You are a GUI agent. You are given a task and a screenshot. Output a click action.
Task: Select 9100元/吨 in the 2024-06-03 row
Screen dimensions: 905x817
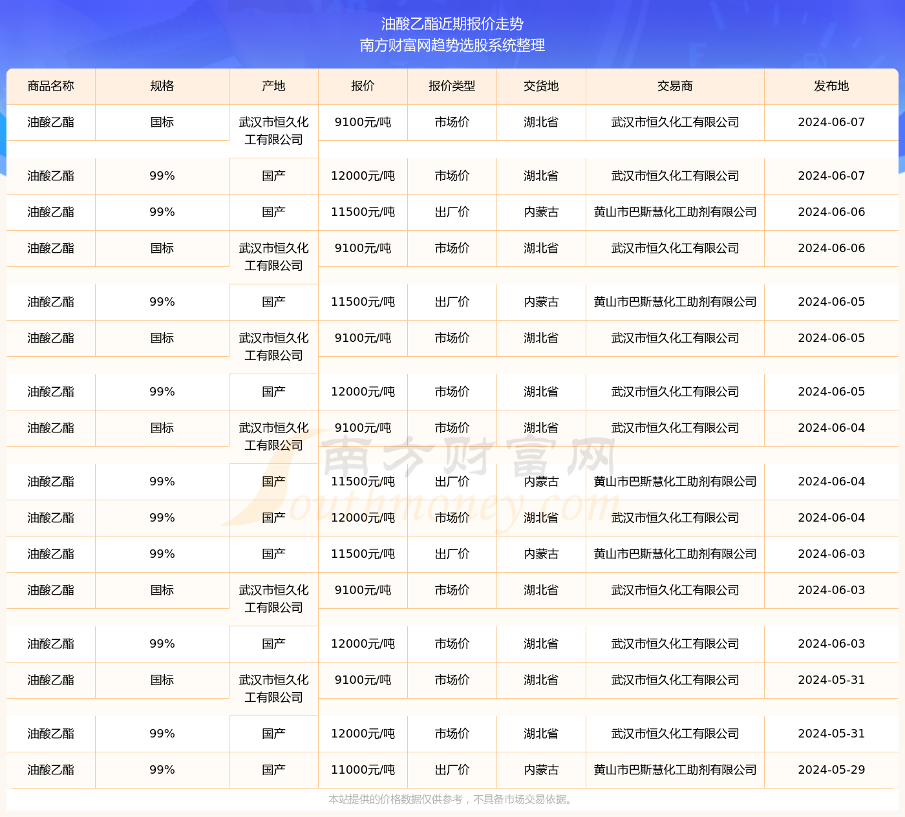point(363,590)
